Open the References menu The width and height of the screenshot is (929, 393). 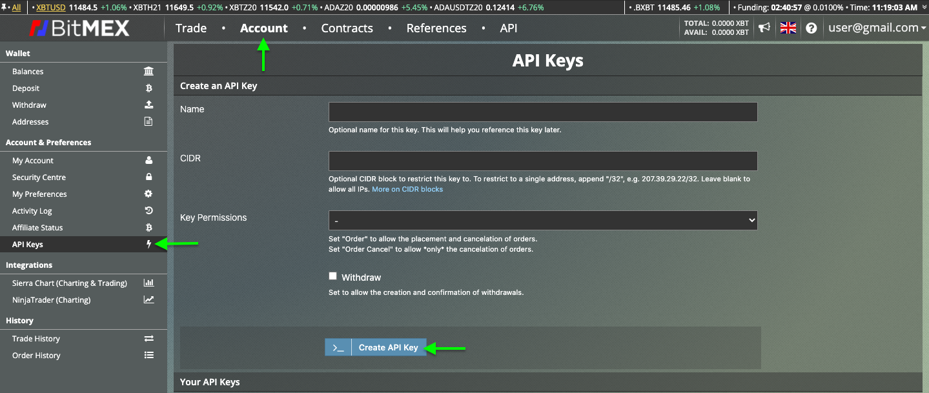(x=436, y=28)
